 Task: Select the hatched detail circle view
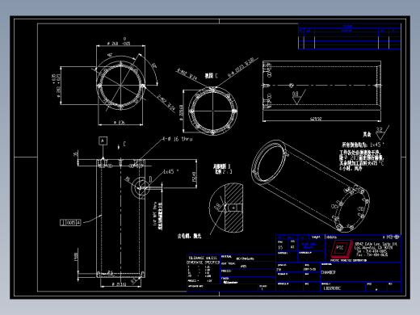[226, 208]
